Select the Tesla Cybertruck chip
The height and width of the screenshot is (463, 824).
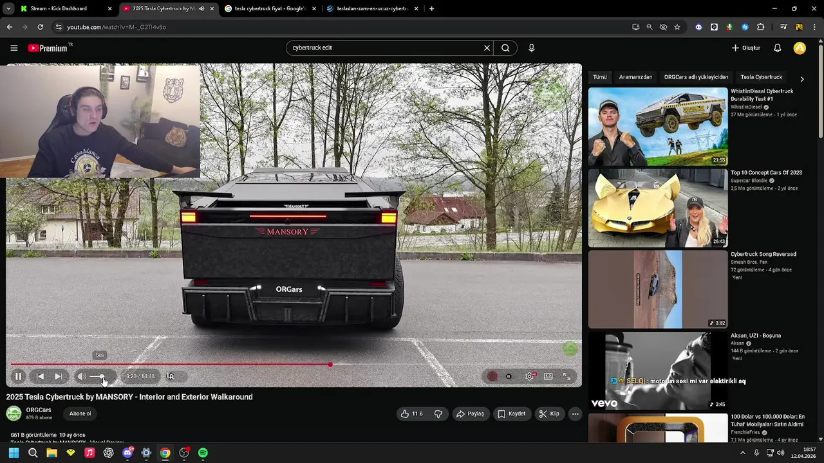(x=761, y=77)
